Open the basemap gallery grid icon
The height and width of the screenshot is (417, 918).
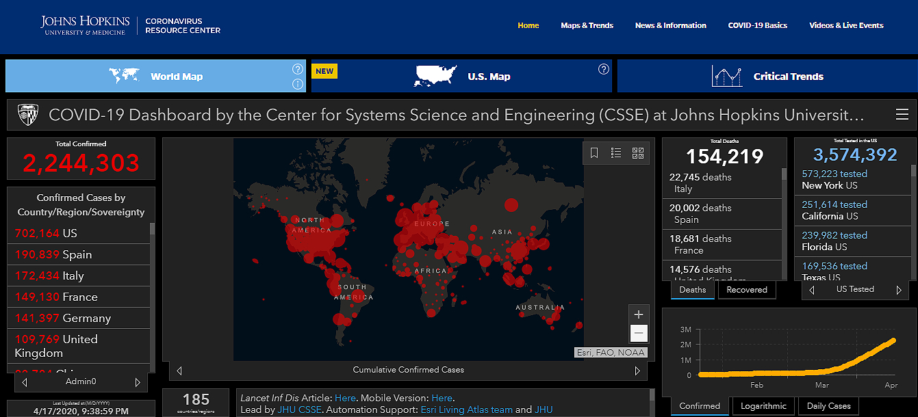pos(638,153)
